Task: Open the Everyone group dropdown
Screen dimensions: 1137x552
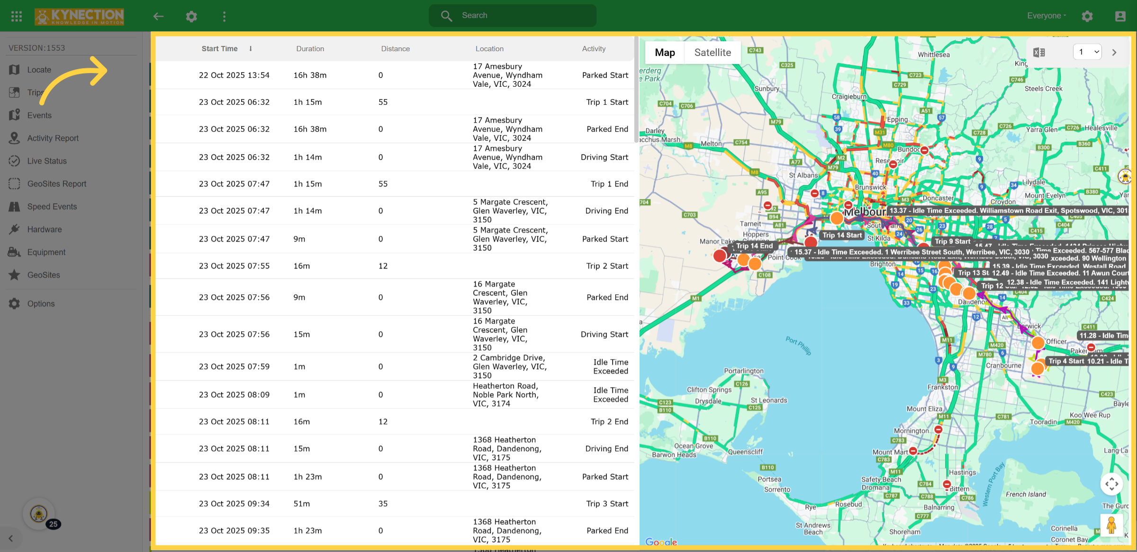Action: pos(1047,16)
